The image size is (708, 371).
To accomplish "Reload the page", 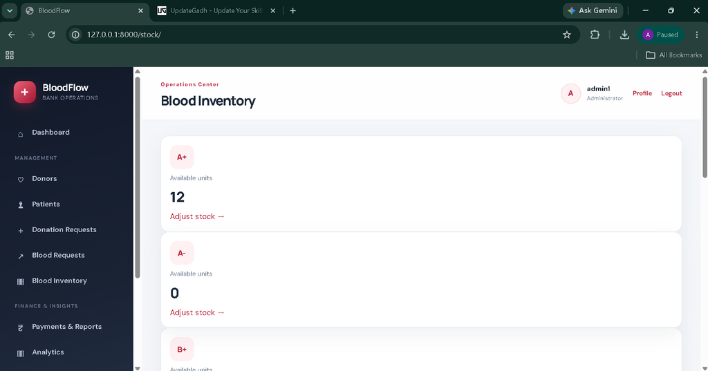I will (51, 35).
